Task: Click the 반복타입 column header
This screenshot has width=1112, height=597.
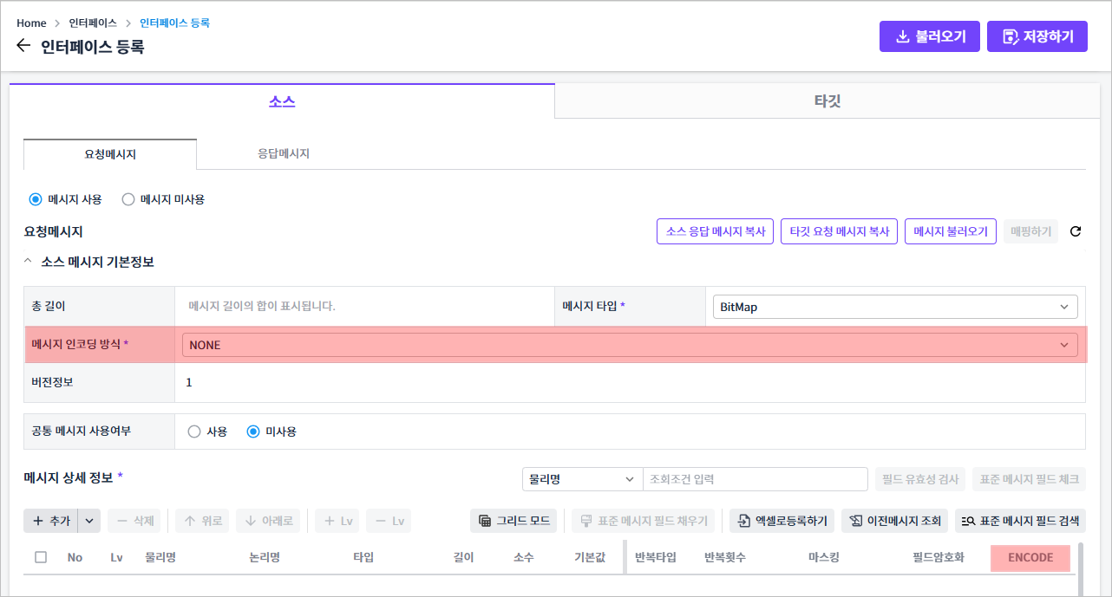Action: point(656,557)
